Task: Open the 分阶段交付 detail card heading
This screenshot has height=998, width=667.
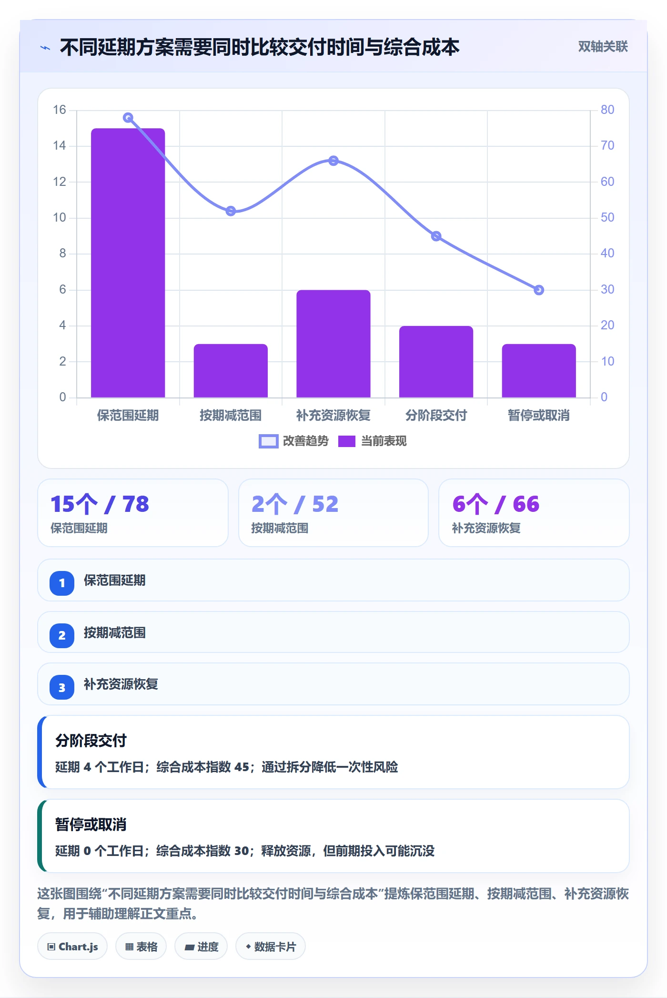Action: coord(91,741)
